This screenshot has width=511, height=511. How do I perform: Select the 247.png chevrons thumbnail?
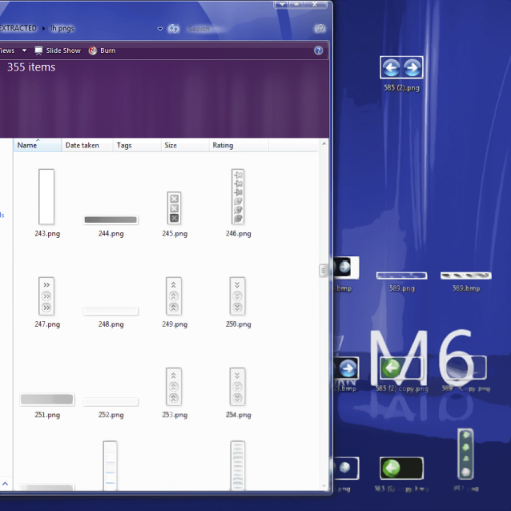(46, 296)
